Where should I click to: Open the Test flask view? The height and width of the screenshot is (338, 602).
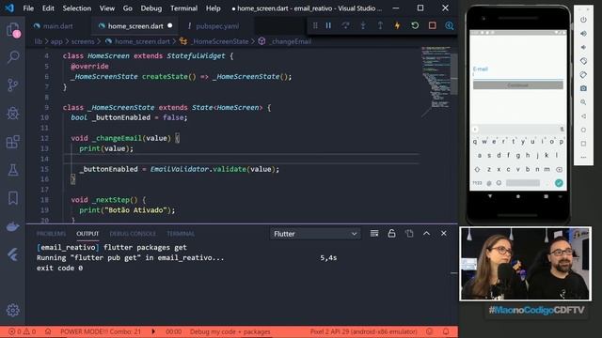tap(12, 170)
